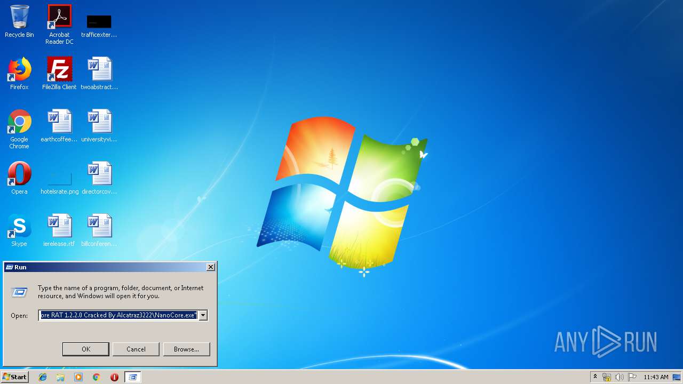Launch Opera from the taskbar
The width and height of the screenshot is (683, 384).
point(114,377)
